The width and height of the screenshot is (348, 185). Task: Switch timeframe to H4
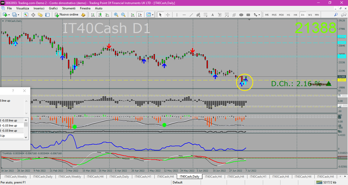click(x=296, y=15)
